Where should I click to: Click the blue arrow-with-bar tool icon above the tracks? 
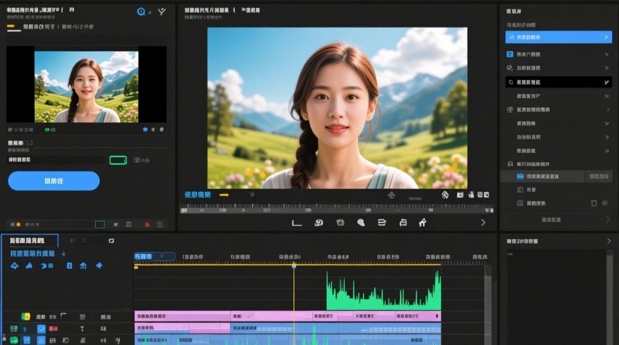tap(47, 266)
